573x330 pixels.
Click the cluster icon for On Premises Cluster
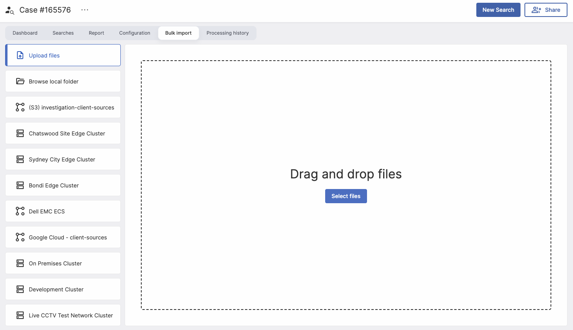point(20,263)
